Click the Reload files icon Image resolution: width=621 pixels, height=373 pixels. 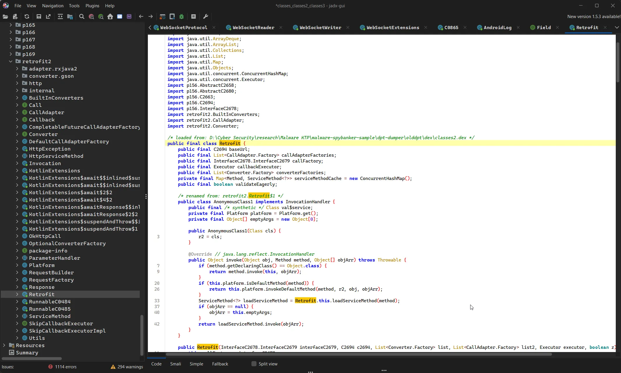(27, 17)
